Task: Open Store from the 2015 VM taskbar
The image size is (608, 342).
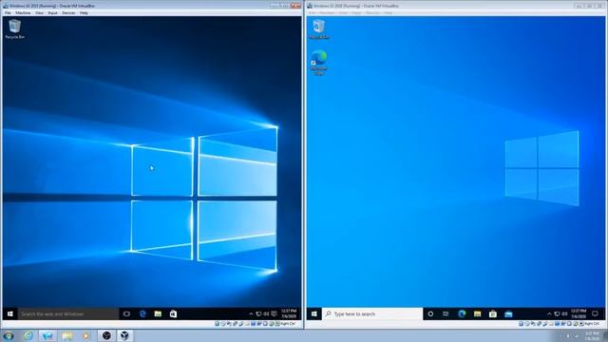Action: pos(173,313)
